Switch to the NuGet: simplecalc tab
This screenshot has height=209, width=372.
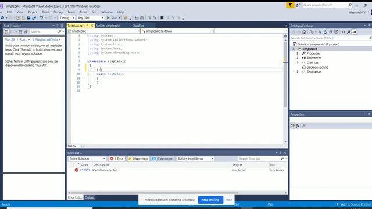point(108,26)
